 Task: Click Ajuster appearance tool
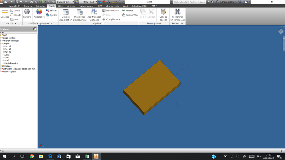pyautogui.click(x=51, y=15)
